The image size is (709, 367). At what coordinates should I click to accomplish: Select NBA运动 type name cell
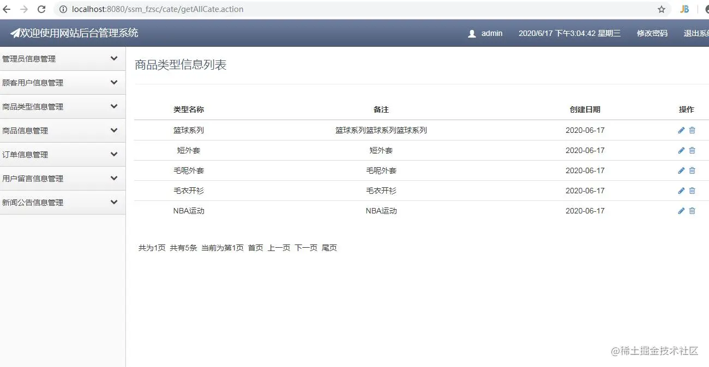[x=189, y=211]
